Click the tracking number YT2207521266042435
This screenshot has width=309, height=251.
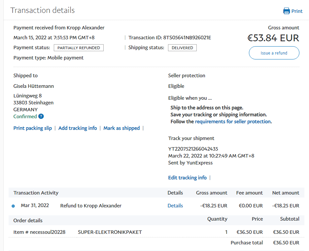click(x=193, y=149)
